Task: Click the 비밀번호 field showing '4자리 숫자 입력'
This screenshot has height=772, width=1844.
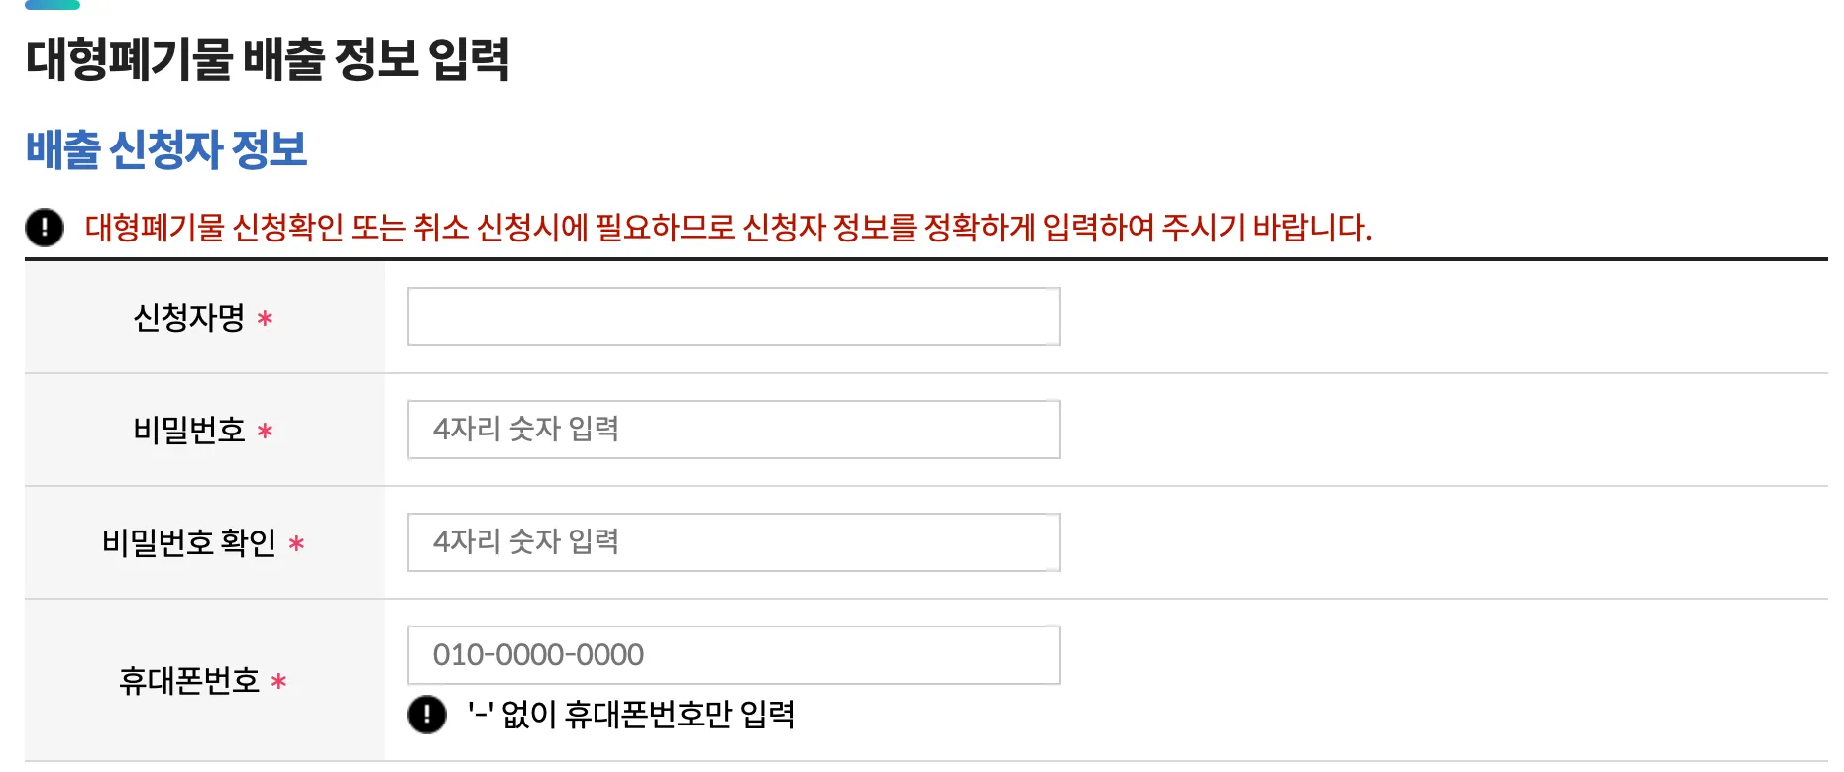Action: (x=733, y=430)
